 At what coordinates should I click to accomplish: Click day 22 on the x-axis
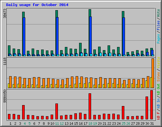109,124
